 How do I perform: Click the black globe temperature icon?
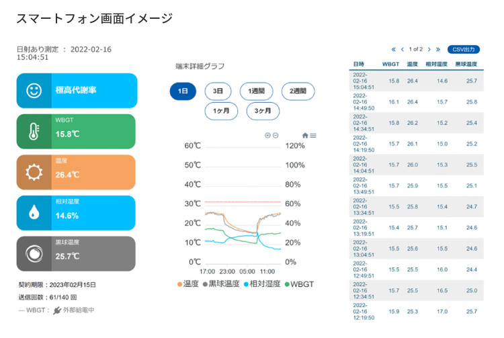(x=34, y=254)
